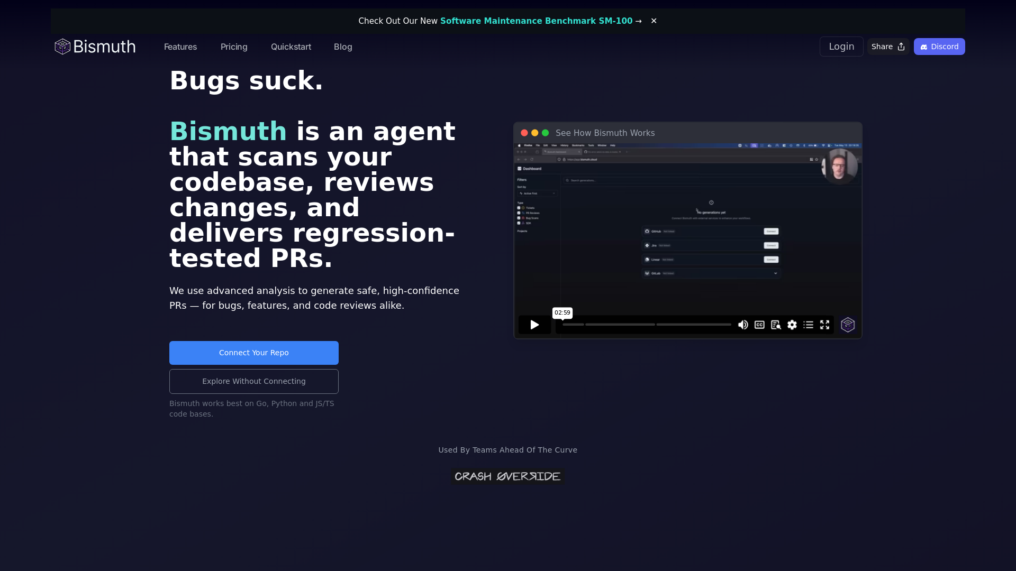Click the Login button
1016x571 pixels.
click(x=841, y=47)
